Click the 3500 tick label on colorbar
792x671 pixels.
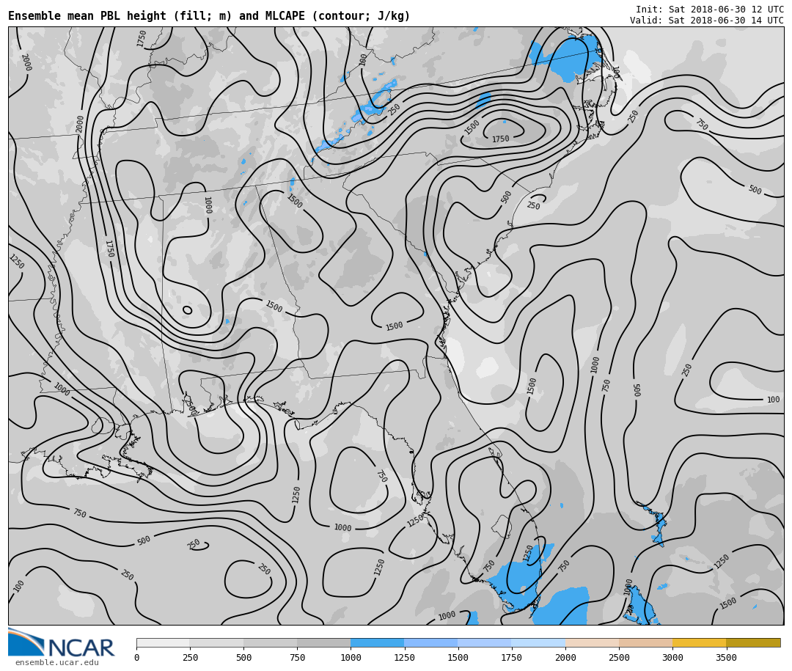726,658
